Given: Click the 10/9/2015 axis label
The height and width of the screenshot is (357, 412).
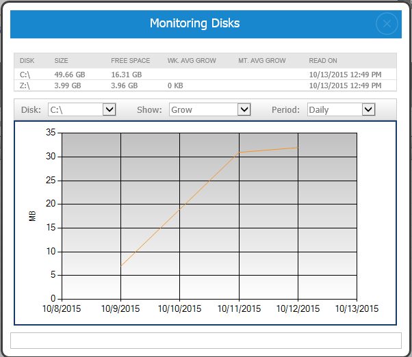Looking at the screenshot, I should (120, 308).
